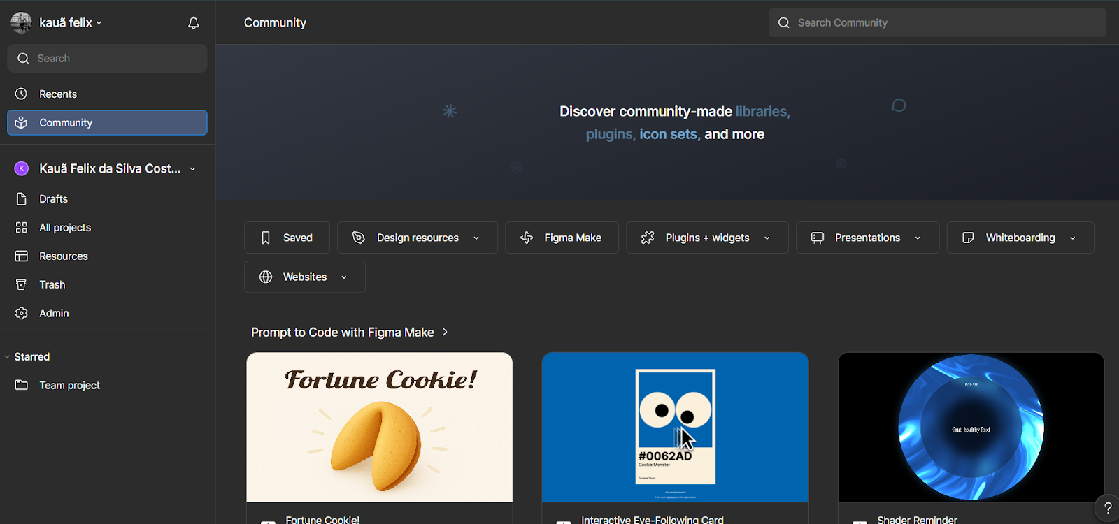Click the Community page title

275,23
